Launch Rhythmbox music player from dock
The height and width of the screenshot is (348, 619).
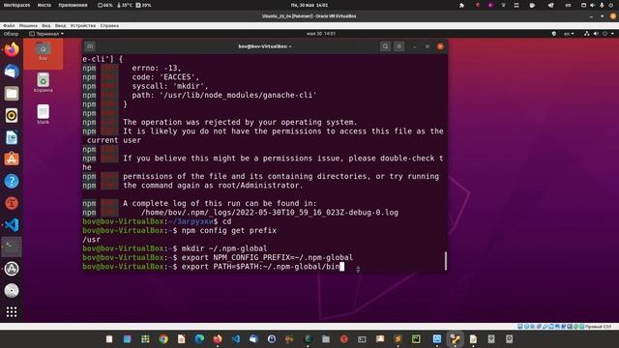pos(12,116)
